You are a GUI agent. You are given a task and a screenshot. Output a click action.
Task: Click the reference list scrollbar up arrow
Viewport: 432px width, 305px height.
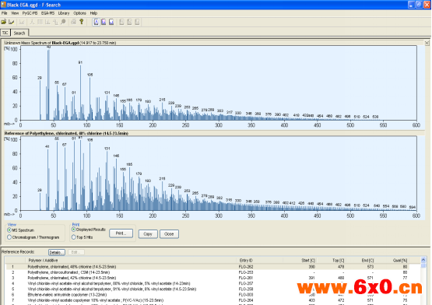[423, 260]
